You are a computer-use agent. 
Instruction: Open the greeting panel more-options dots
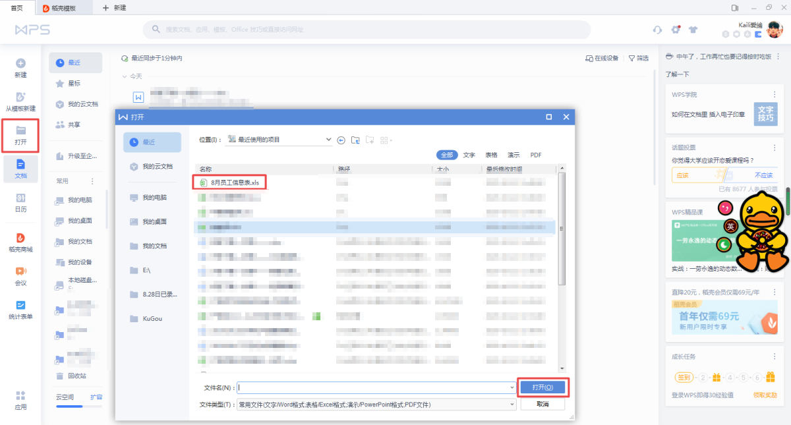(x=779, y=57)
